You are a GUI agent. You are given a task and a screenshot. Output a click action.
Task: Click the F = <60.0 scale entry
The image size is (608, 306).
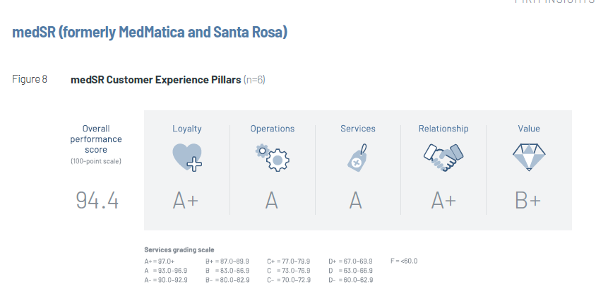(404, 261)
